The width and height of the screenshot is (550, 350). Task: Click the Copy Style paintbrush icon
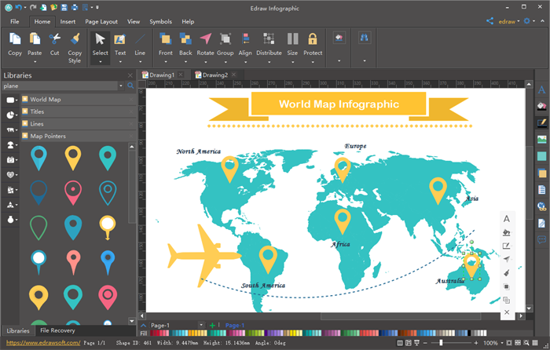click(75, 39)
